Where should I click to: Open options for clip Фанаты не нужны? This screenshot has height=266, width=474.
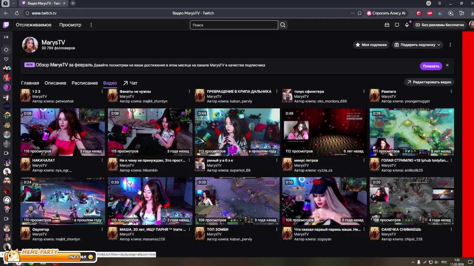click(189, 92)
